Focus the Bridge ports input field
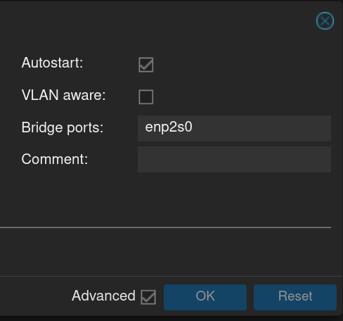343x321 pixels. tap(234, 128)
